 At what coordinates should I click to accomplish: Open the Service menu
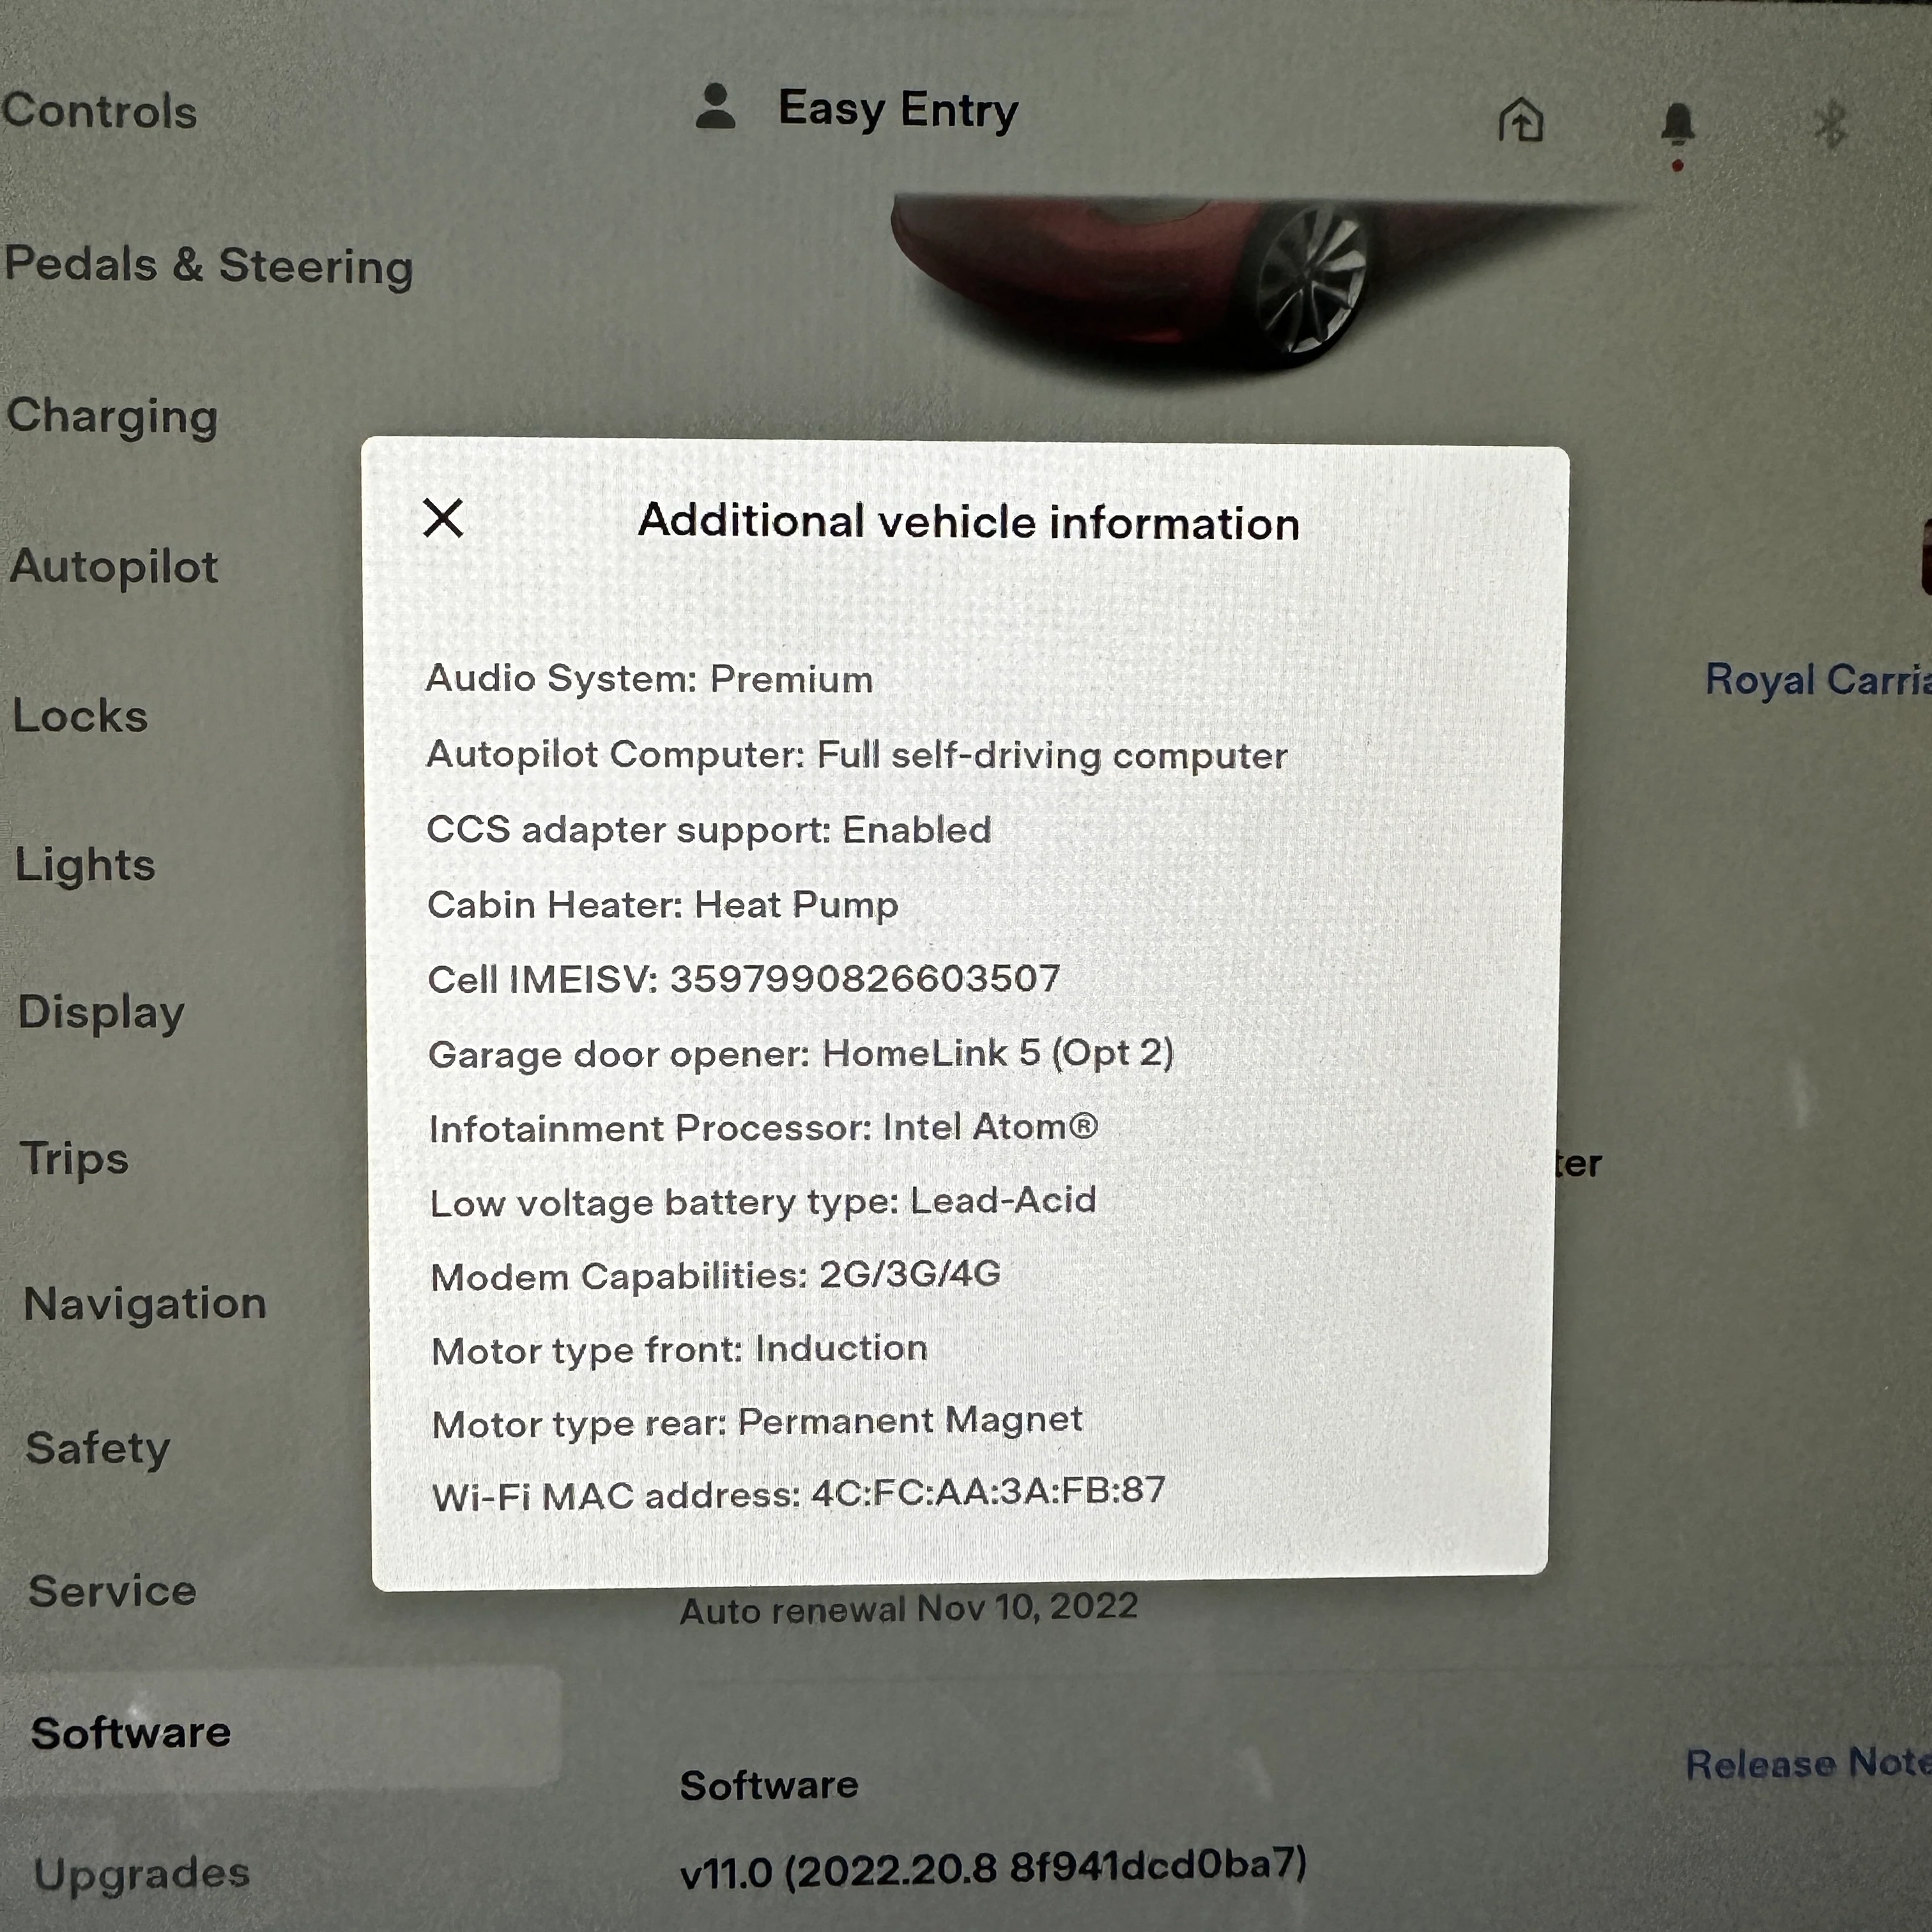click(112, 1591)
